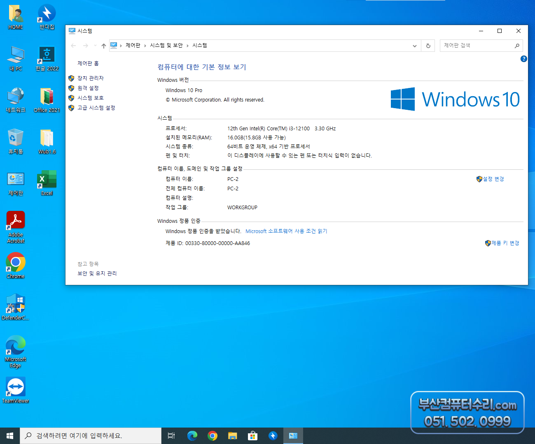Click the 설정 변경 link
The width and height of the screenshot is (535, 444).
pyautogui.click(x=493, y=179)
